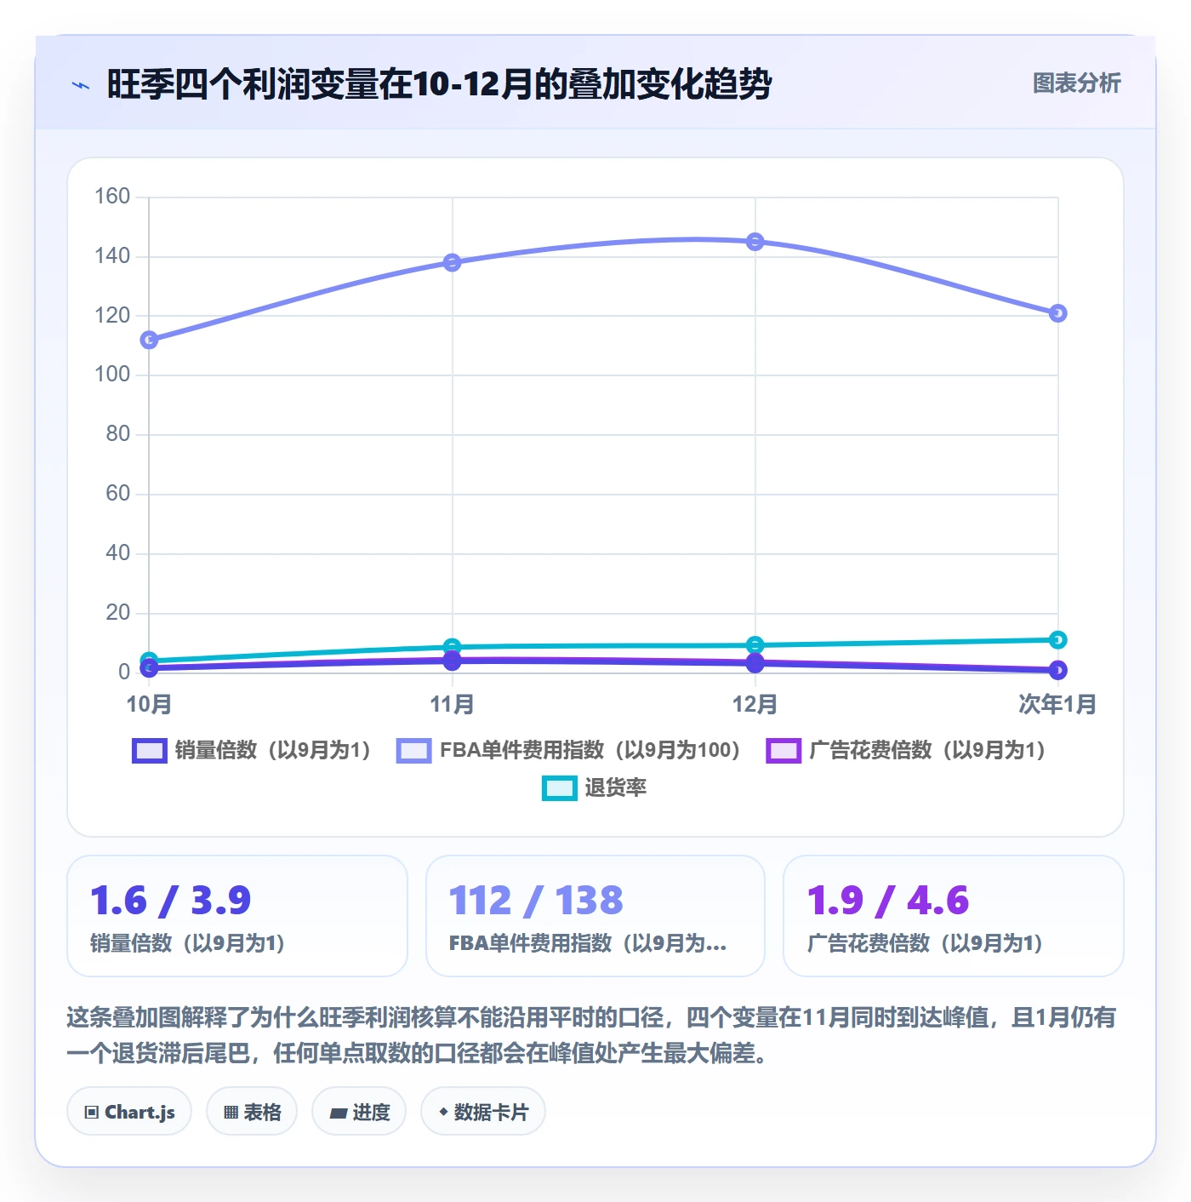Viewport: 1191px width, 1202px height.
Task: Click the description paragraph starting 这条叠加图
Action: pyautogui.click(x=592, y=1035)
